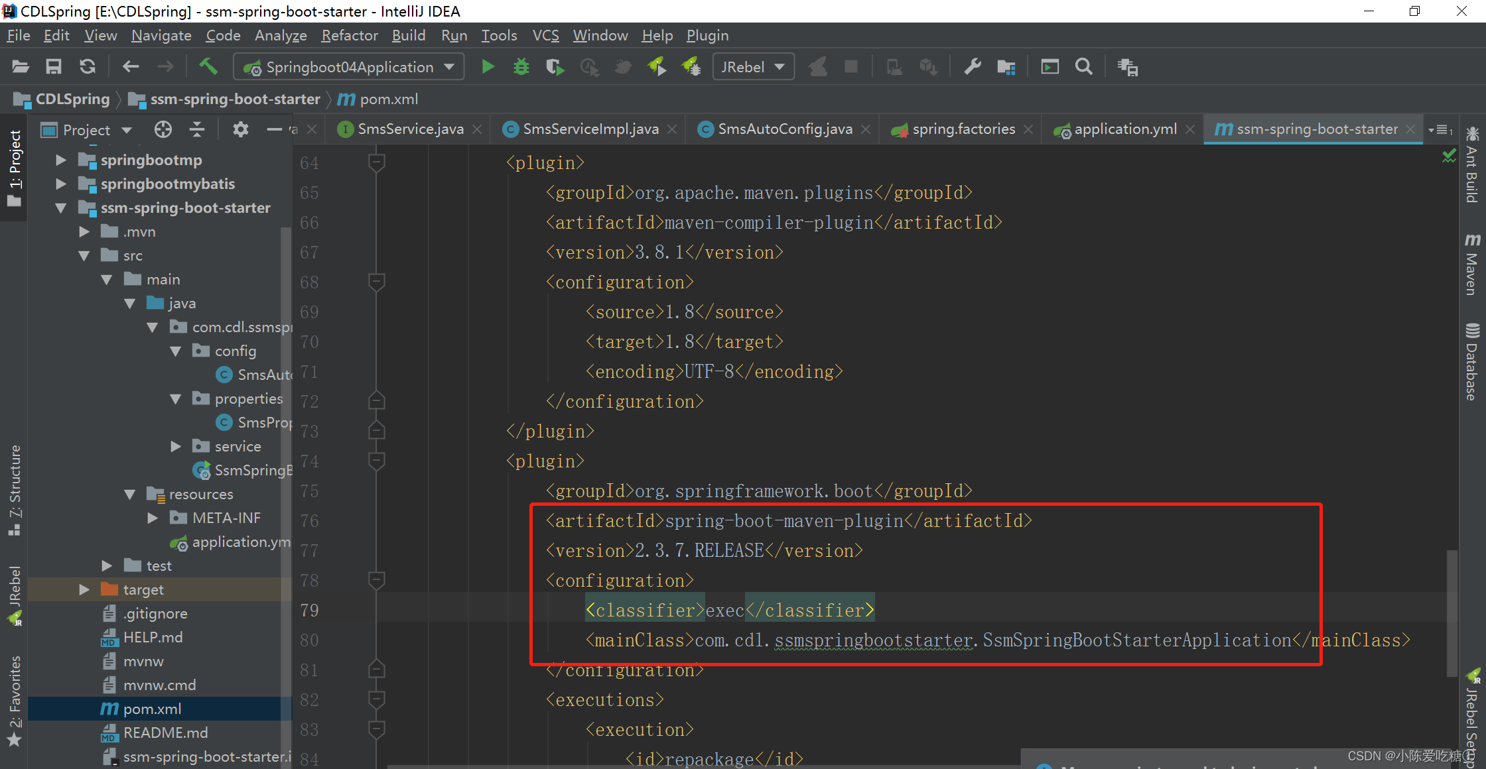Click the Build project hammer icon
Screen dimensions: 1486x769
(x=208, y=66)
